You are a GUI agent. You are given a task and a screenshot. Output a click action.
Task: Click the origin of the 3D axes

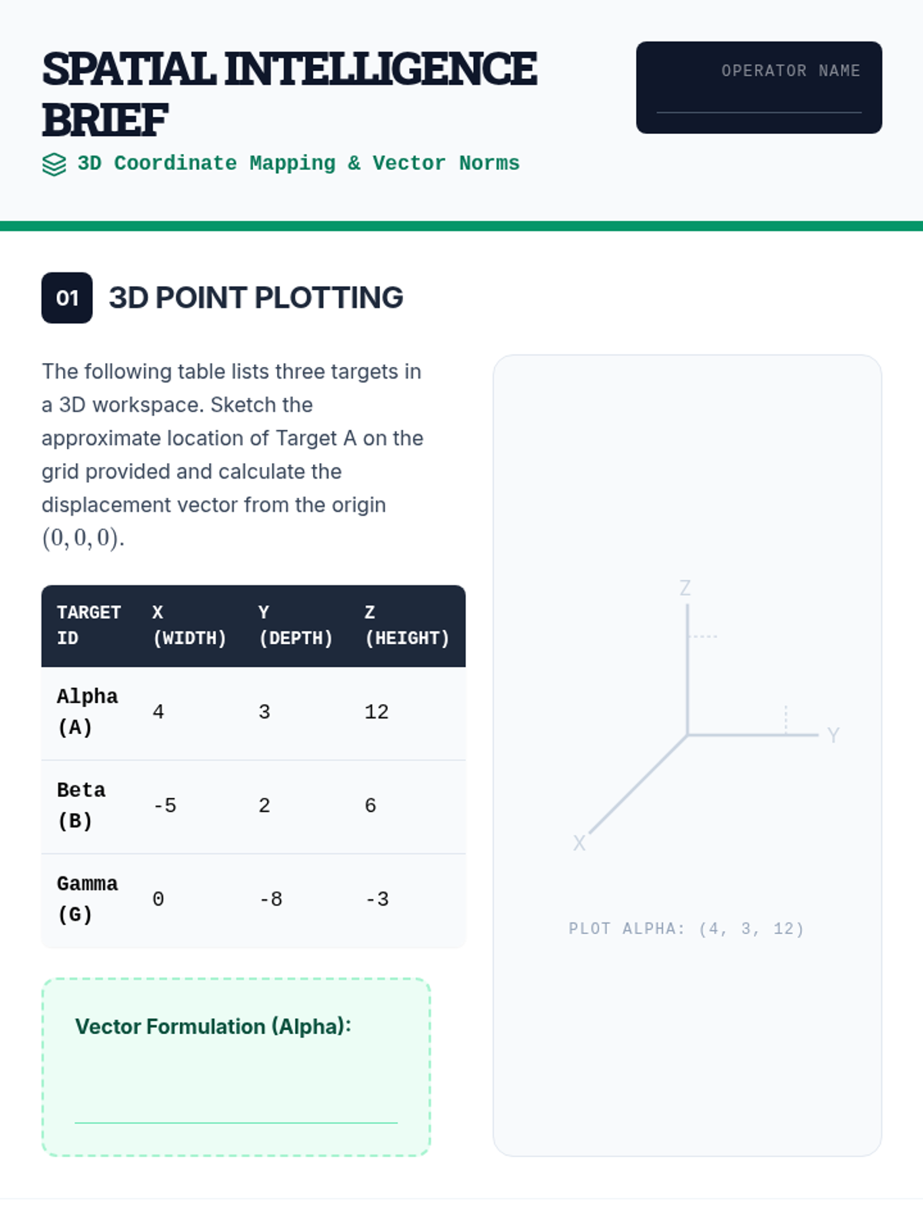(x=687, y=735)
